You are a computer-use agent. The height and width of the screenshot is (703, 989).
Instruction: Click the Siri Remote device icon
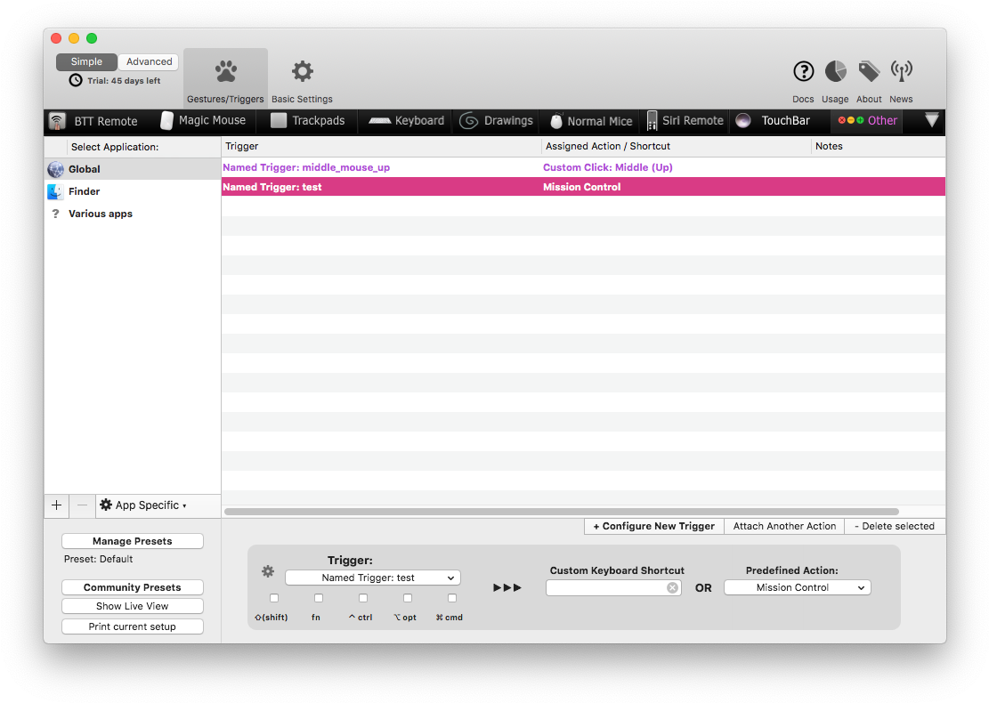click(x=653, y=120)
